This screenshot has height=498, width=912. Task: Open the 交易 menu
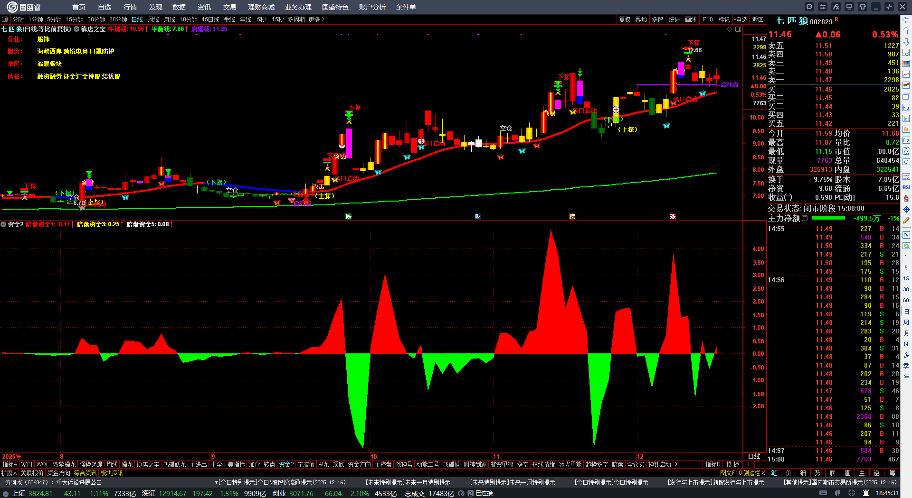(x=230, y=7)
